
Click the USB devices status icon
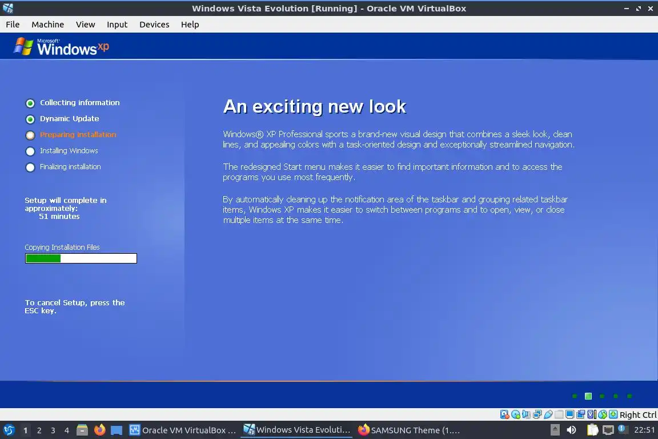click(548, 414)
